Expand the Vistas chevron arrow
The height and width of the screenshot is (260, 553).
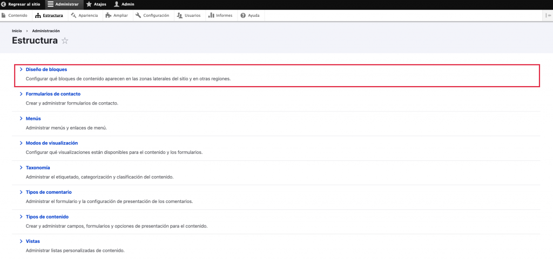21,241
